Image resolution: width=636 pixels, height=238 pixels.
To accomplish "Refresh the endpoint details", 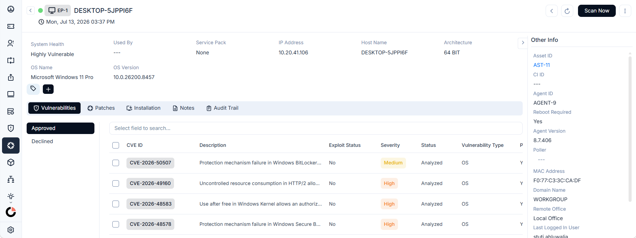I will 567,11.
